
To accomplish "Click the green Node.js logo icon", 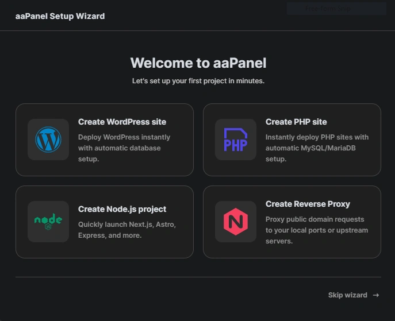I will pyautogui.click(x=48, y=222).
